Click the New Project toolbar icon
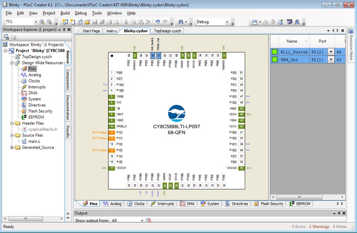The height and width of the screenshot is (233, 357). [x=65, y=22]
